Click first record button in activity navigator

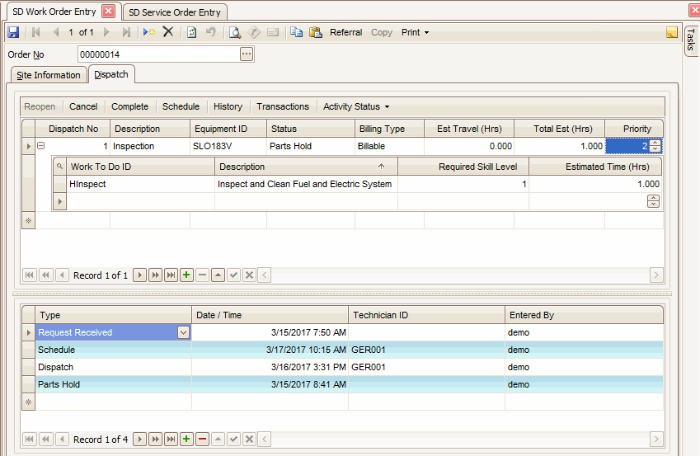29,439
